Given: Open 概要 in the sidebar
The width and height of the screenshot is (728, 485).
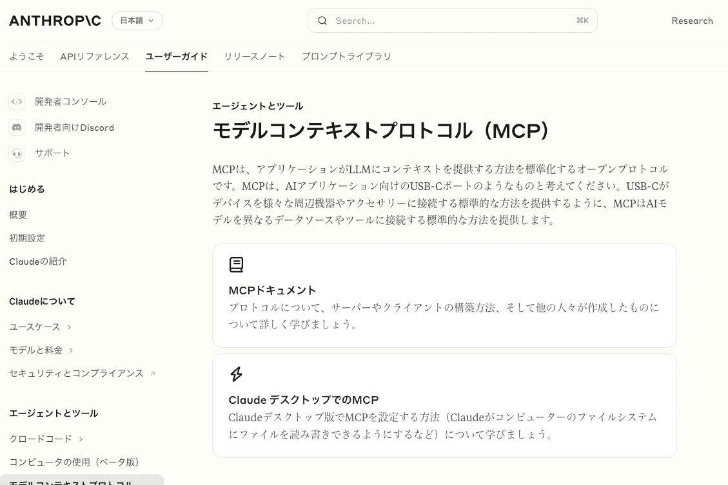Looking at the screenshot, I should (x=18, y=214).
